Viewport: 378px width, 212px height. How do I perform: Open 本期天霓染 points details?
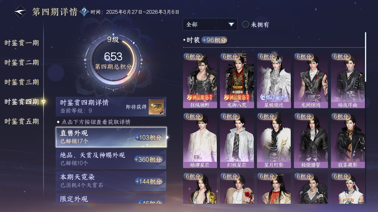pos(111,181)
